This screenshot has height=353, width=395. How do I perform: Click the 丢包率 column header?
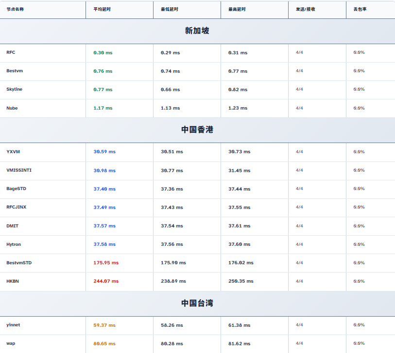click(360, 9)
